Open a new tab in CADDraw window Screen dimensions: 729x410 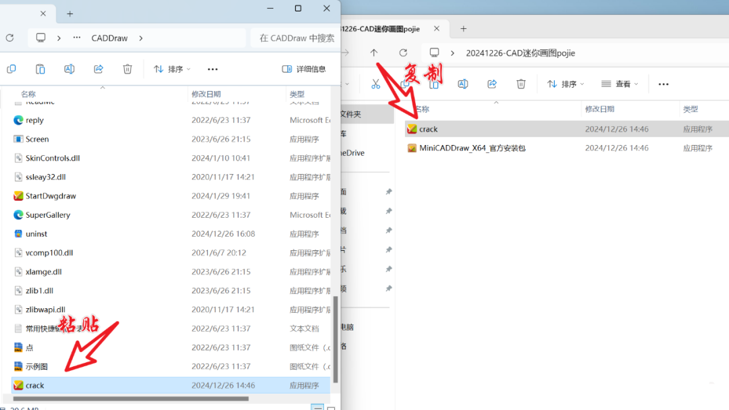pyautogui.click(x=70, y=14)
